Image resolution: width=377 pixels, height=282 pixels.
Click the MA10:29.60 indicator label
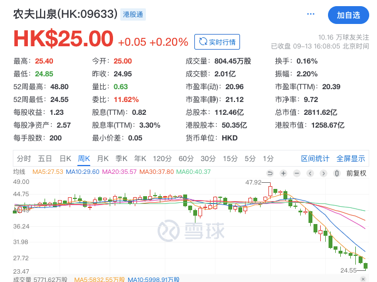(82, 172)
